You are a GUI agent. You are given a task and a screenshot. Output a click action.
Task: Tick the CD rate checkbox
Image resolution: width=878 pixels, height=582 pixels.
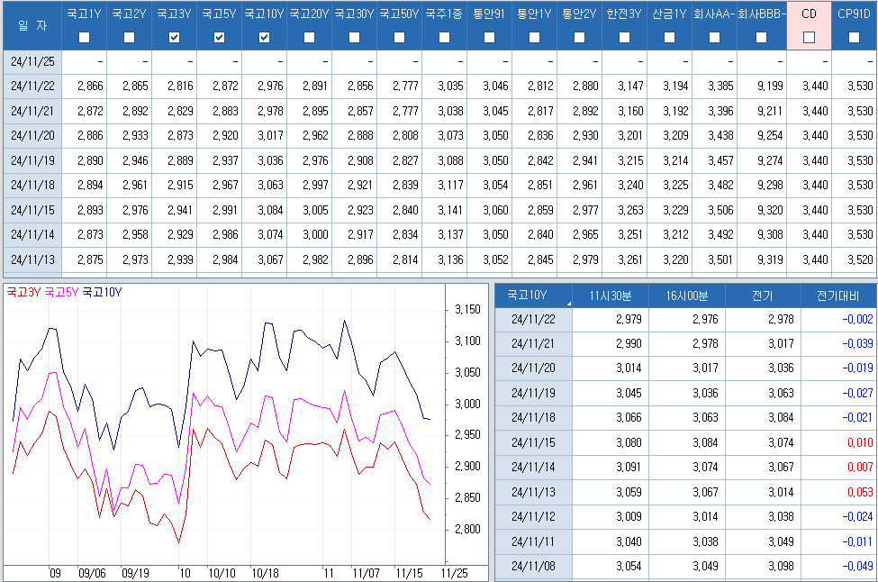[809, 37]
